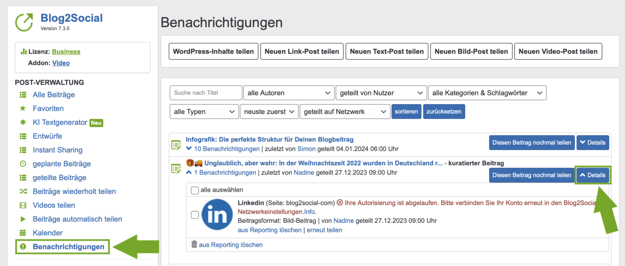Image resolution: width=625 pixels, height=266 pixels.
Task: Collapse Details for the Unglaublich post
Action: 593,175
